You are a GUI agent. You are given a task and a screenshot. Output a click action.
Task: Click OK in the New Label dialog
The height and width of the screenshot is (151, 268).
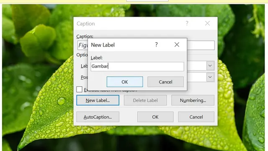(x=125, y=82)
